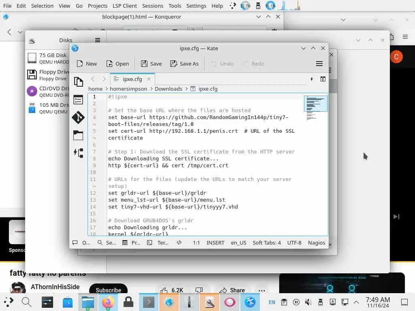
Task: Click the New document button in Kate
Action: click(x=87, y=64)
